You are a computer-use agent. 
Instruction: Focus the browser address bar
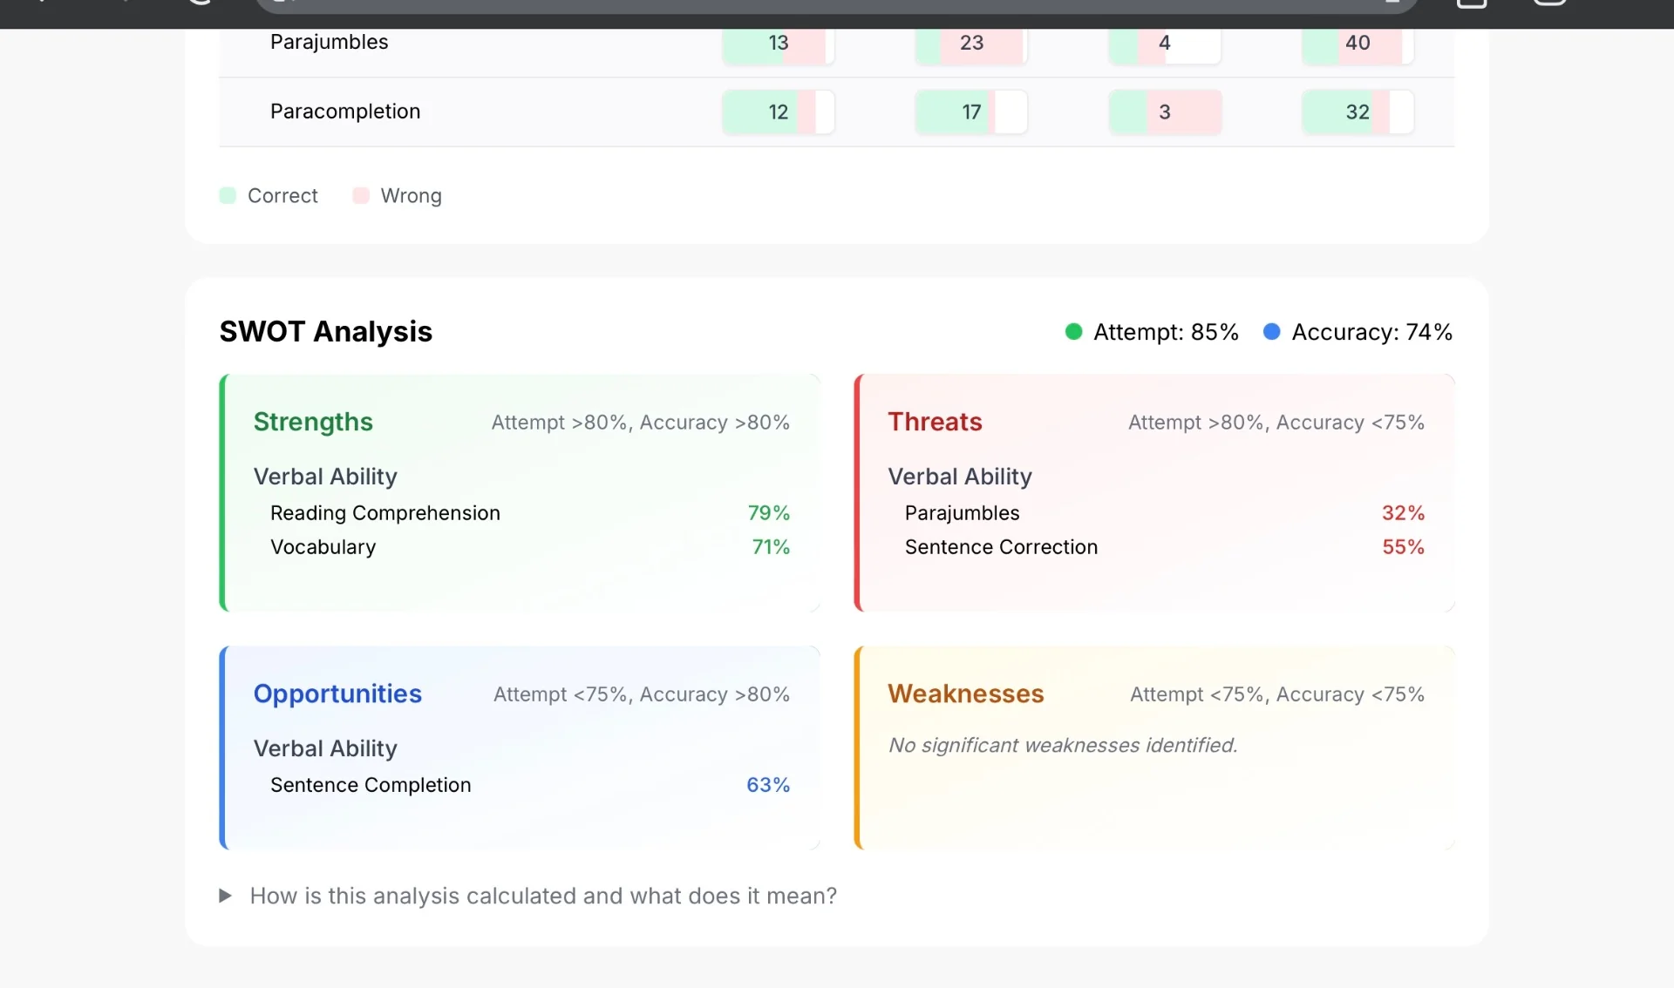pos(837,6)
